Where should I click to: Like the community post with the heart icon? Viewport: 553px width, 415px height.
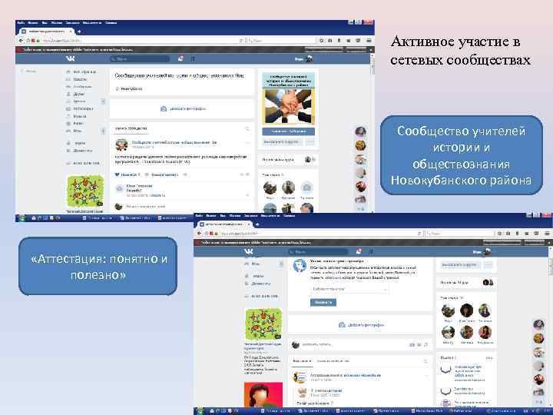pyautogui.click(x=118, y=174)
